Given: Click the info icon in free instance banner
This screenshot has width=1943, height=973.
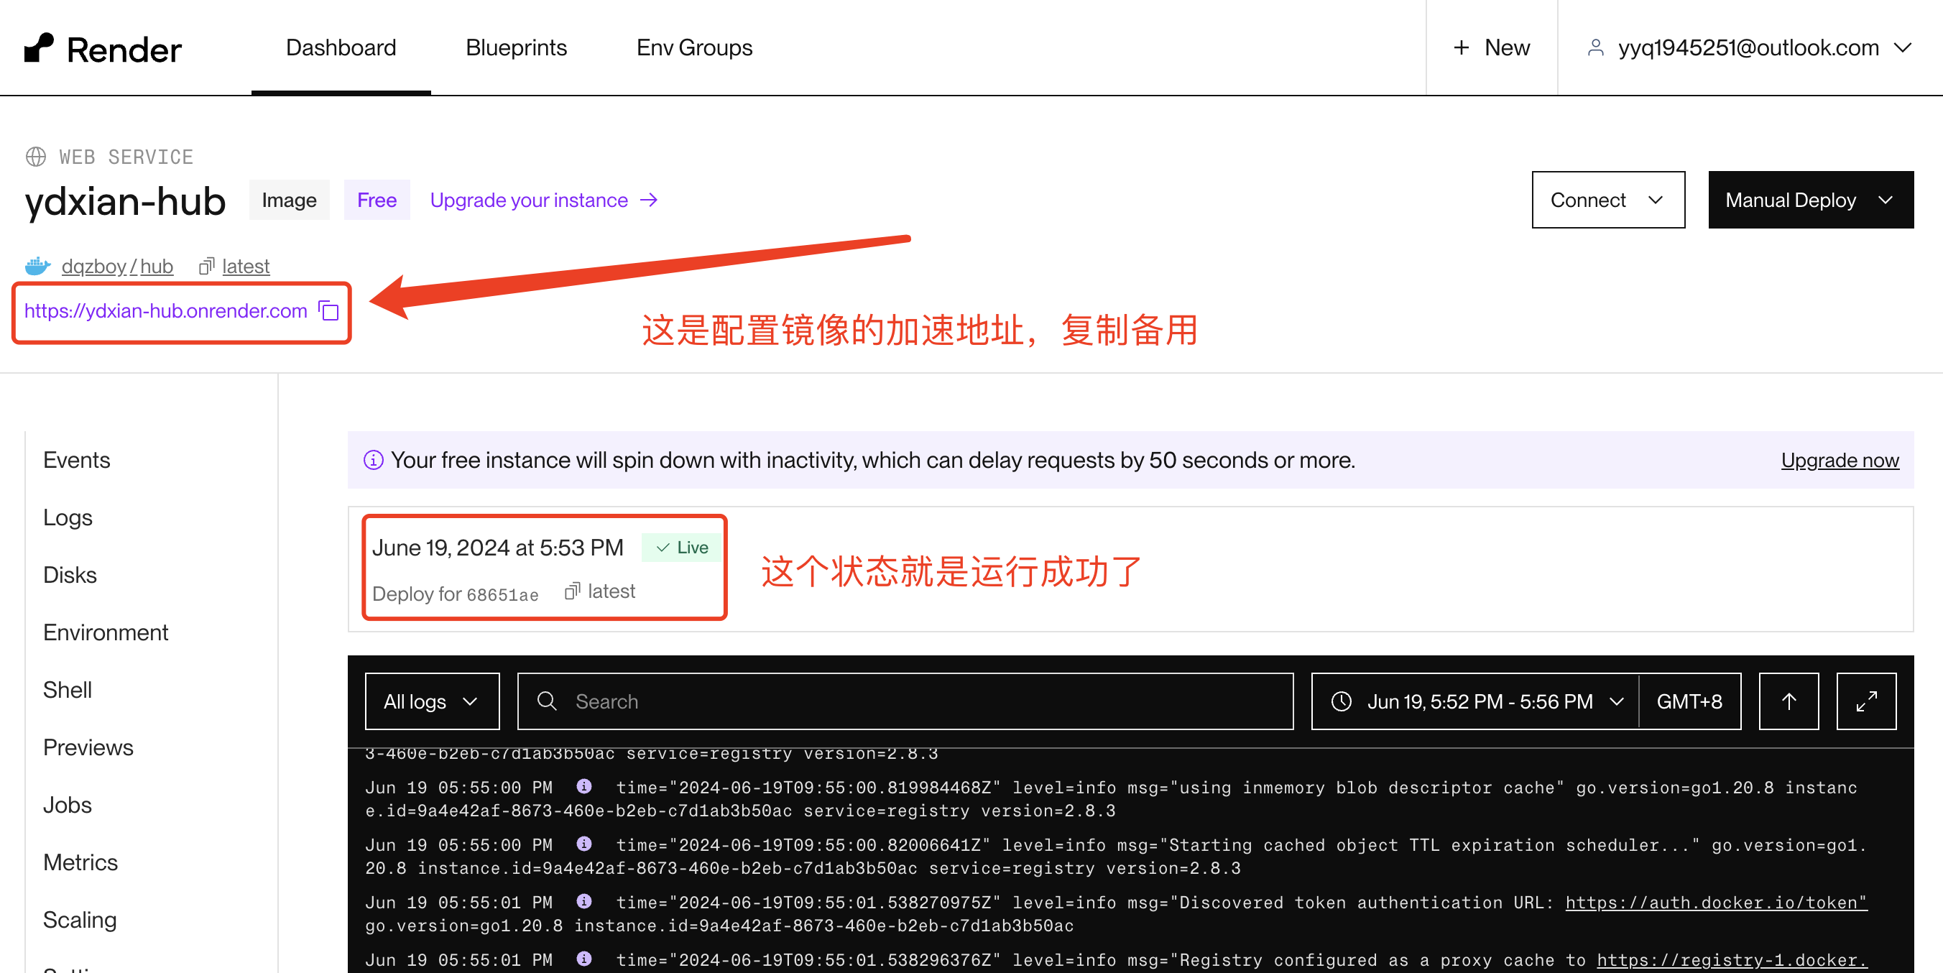Looking at the screenshot, I should click(x=374, y=460).
